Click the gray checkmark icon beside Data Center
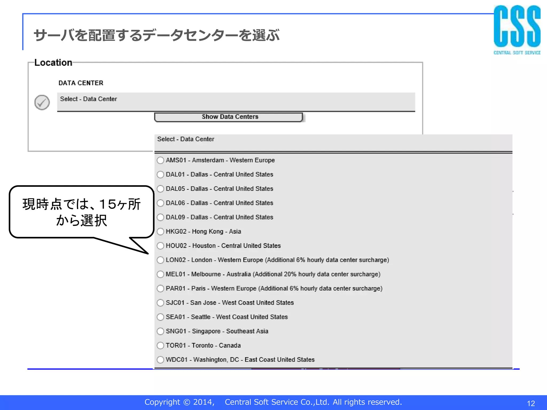This screenshot has width=547, height=410. click(x=42, y=102)
